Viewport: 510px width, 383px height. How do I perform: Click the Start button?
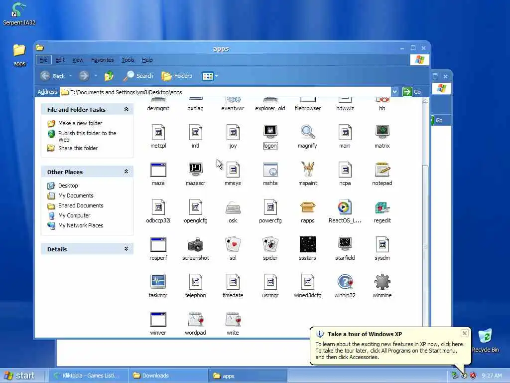click(19, 376)
